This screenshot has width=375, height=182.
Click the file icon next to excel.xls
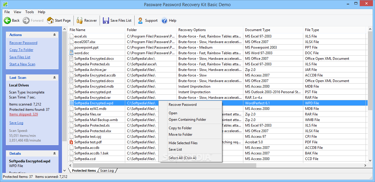coord(71,36)
